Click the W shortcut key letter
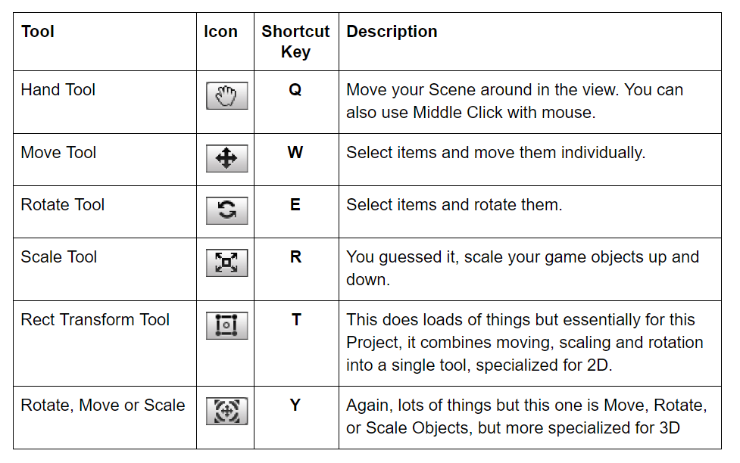The width and height of the screenshot is (740, 463). (295, 153)
